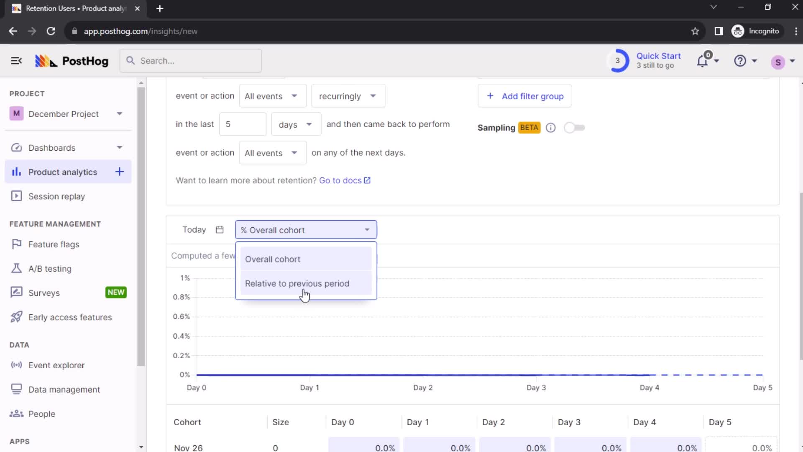Expand the % Overall cohort dropdown
Image resolution: width=803 pixels, height=452 pixels.
point(306,230)
